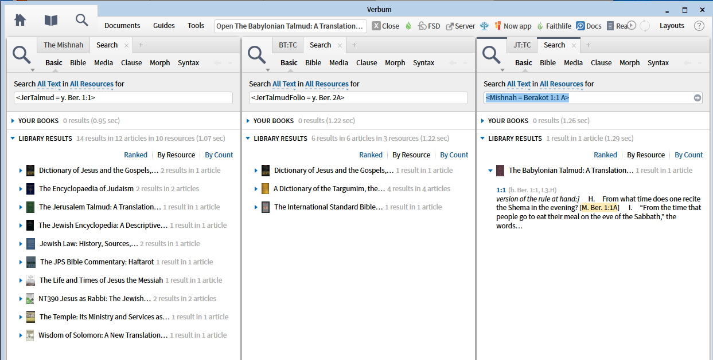Expand The Jerusalem Talmud: A Translation result
Viewport: 713px width, 360px height.
pyautogui.click(x=21, y=207)
